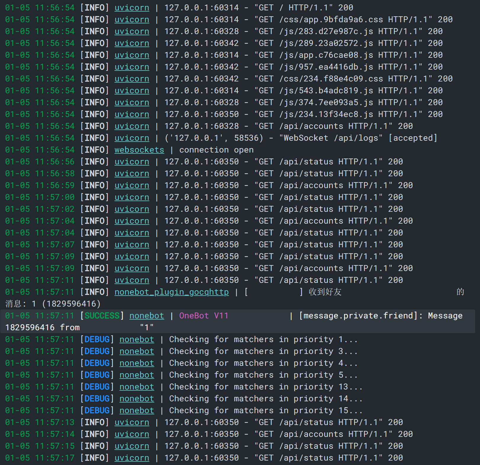
Task: Open the websockets module link
Action: coord(139,150)
